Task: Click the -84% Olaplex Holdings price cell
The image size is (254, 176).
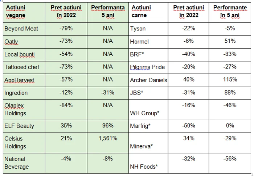Action: (66, 110)
